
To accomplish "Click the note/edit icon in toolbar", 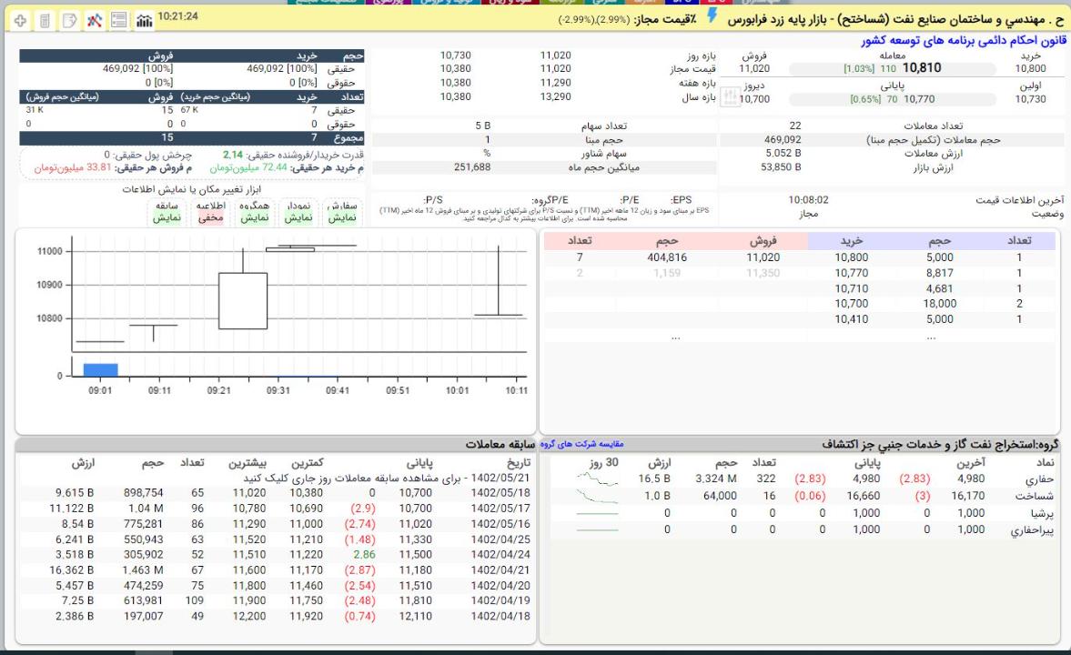I will coord(69,19).
